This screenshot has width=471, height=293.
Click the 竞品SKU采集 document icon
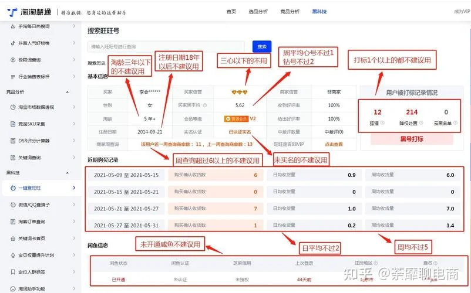tap(13, 124)
